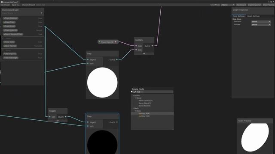Viewport: 275px width, 154px height.
Task: Select the Foam Velocity property
Action: pyautogui.click(x=10, y=30)
